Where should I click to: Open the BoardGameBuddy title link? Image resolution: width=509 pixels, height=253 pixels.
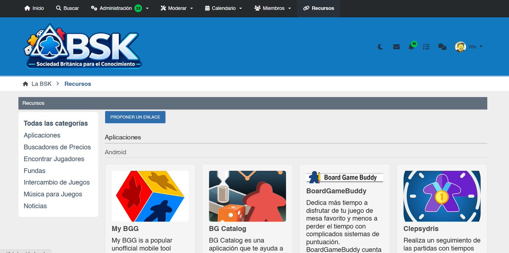[x=336, y=191]
